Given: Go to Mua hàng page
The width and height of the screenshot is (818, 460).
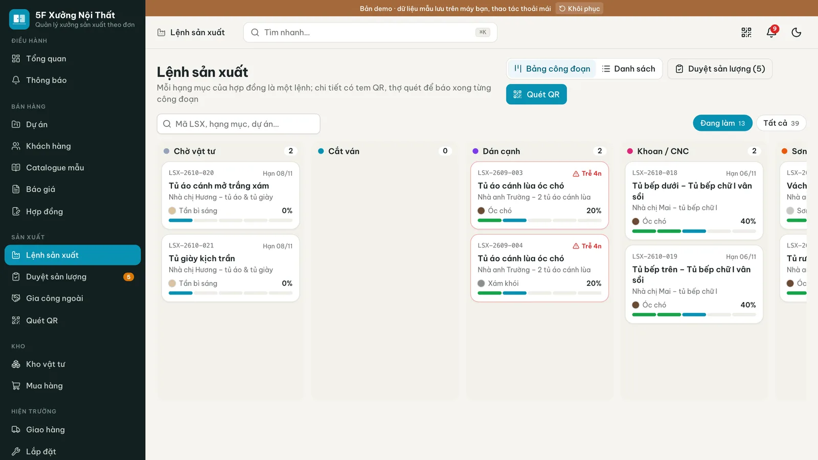Looking at the screenshot, I should coord(73,385).
